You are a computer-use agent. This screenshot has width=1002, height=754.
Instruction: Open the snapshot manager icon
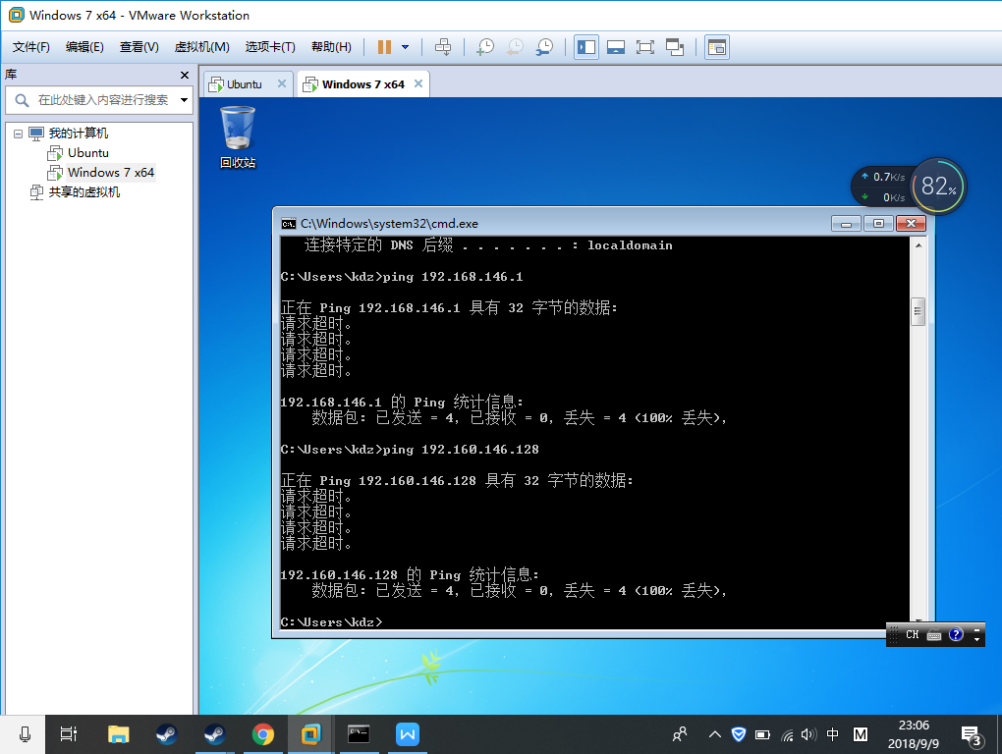[x=544, y=47]
